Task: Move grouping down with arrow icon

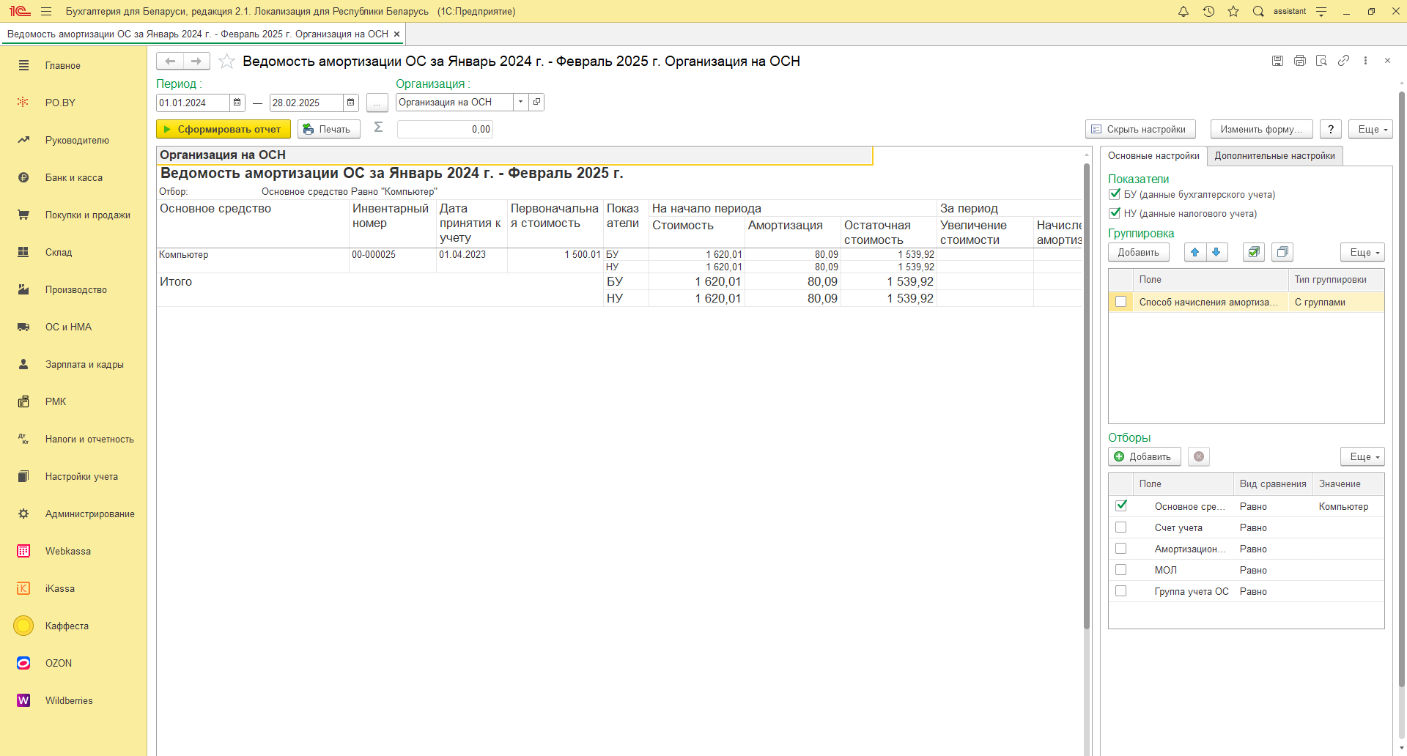Action: pyautogui.click(x=1216, y=252)
